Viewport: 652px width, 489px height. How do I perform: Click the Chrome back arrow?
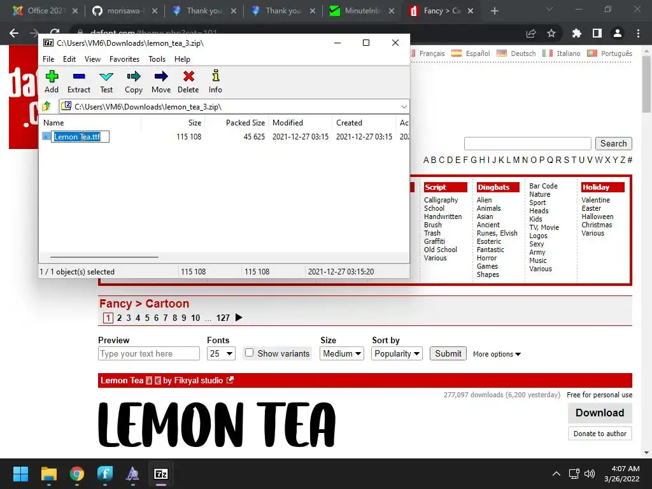coord(14,33)
